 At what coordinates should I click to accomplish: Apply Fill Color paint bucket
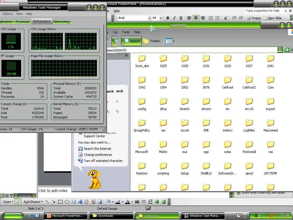coord(108,202)
